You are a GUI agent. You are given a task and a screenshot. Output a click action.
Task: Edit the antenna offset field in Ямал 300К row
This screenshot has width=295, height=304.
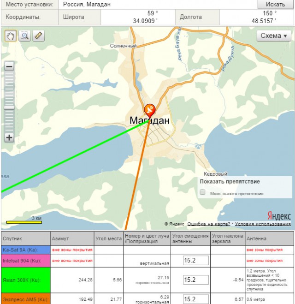pos(195,280)
